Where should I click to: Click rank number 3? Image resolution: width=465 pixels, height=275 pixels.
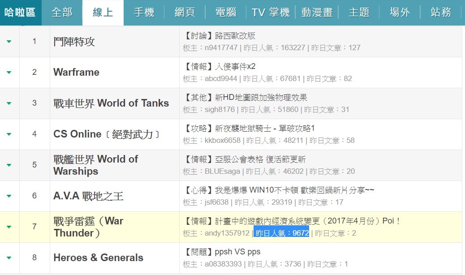pyautogui.click(x=34, y=103)
